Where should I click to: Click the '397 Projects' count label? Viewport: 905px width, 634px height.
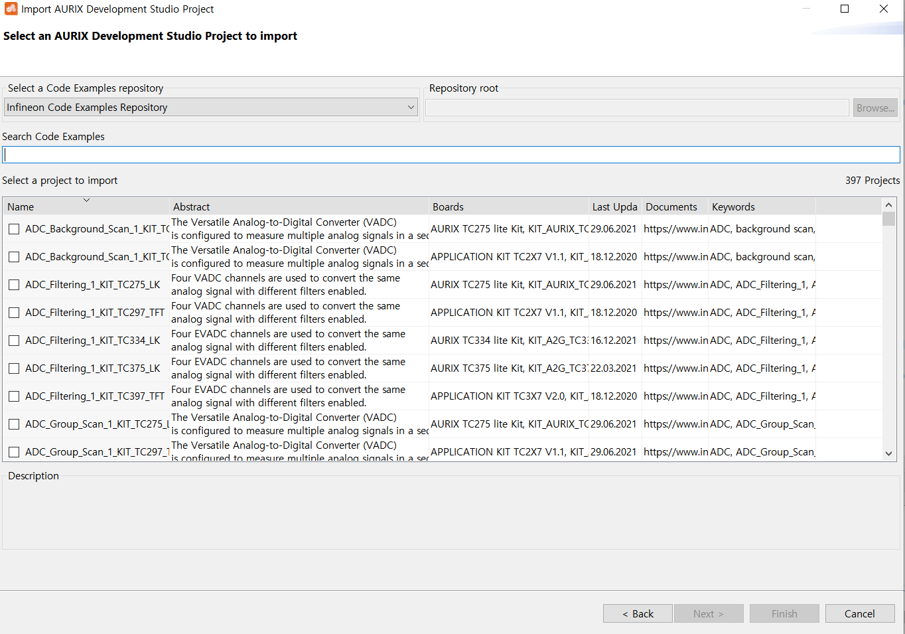point(872,181)
